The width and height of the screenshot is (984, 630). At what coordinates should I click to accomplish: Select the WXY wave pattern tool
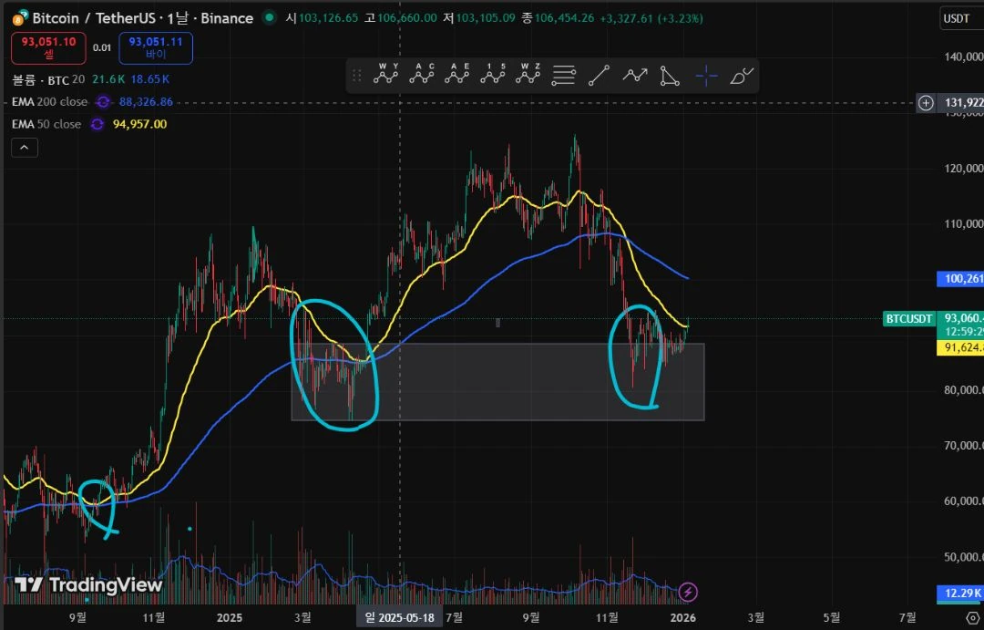[386, 75]
